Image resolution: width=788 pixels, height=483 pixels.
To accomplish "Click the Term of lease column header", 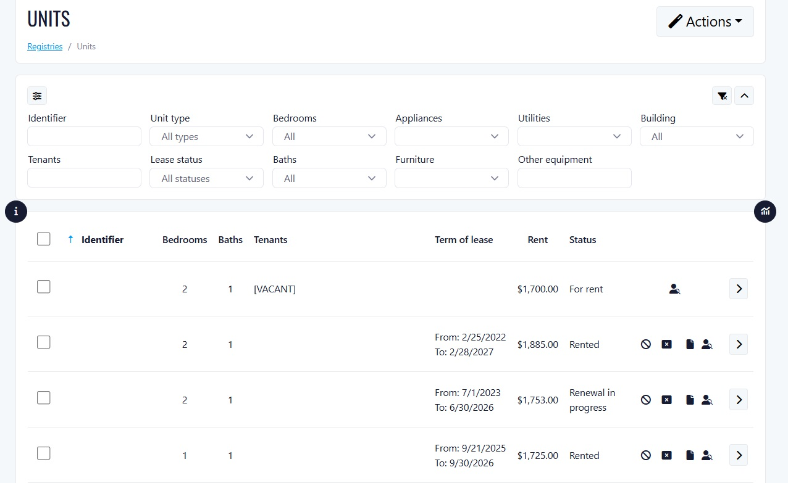I will tap(464, 239).
